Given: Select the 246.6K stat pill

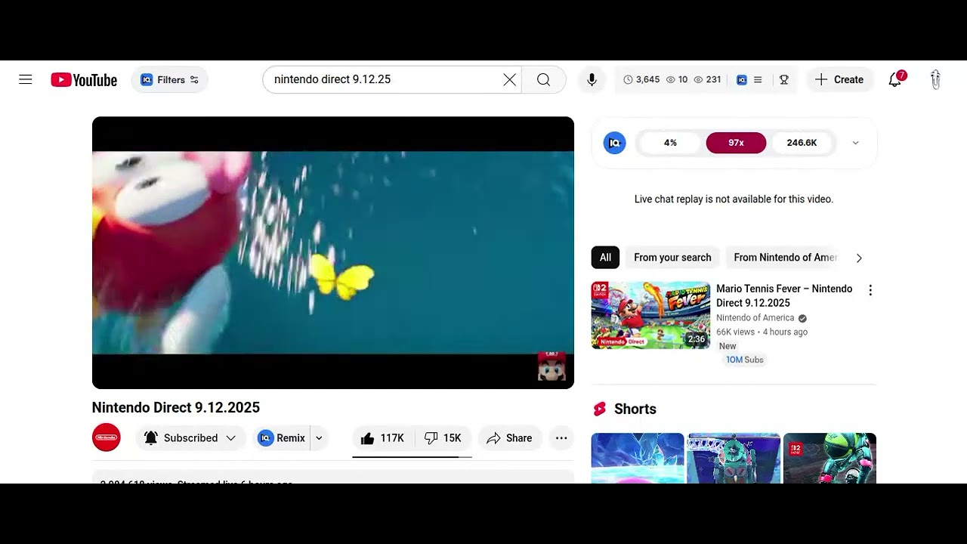Looking at the screenshot, I should (x=802, y=143).
